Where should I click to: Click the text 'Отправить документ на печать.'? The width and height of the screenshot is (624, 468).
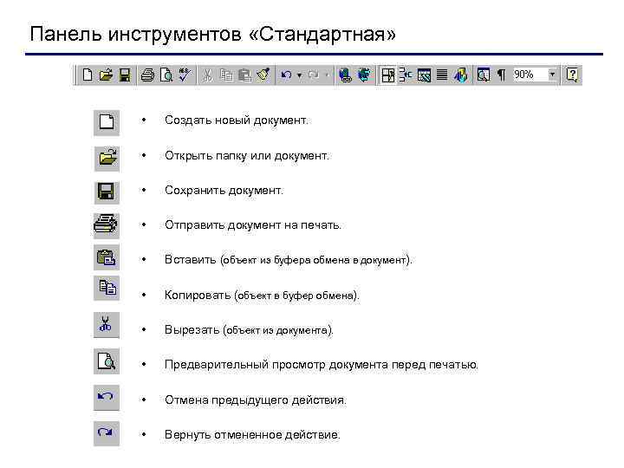(253, 224)
